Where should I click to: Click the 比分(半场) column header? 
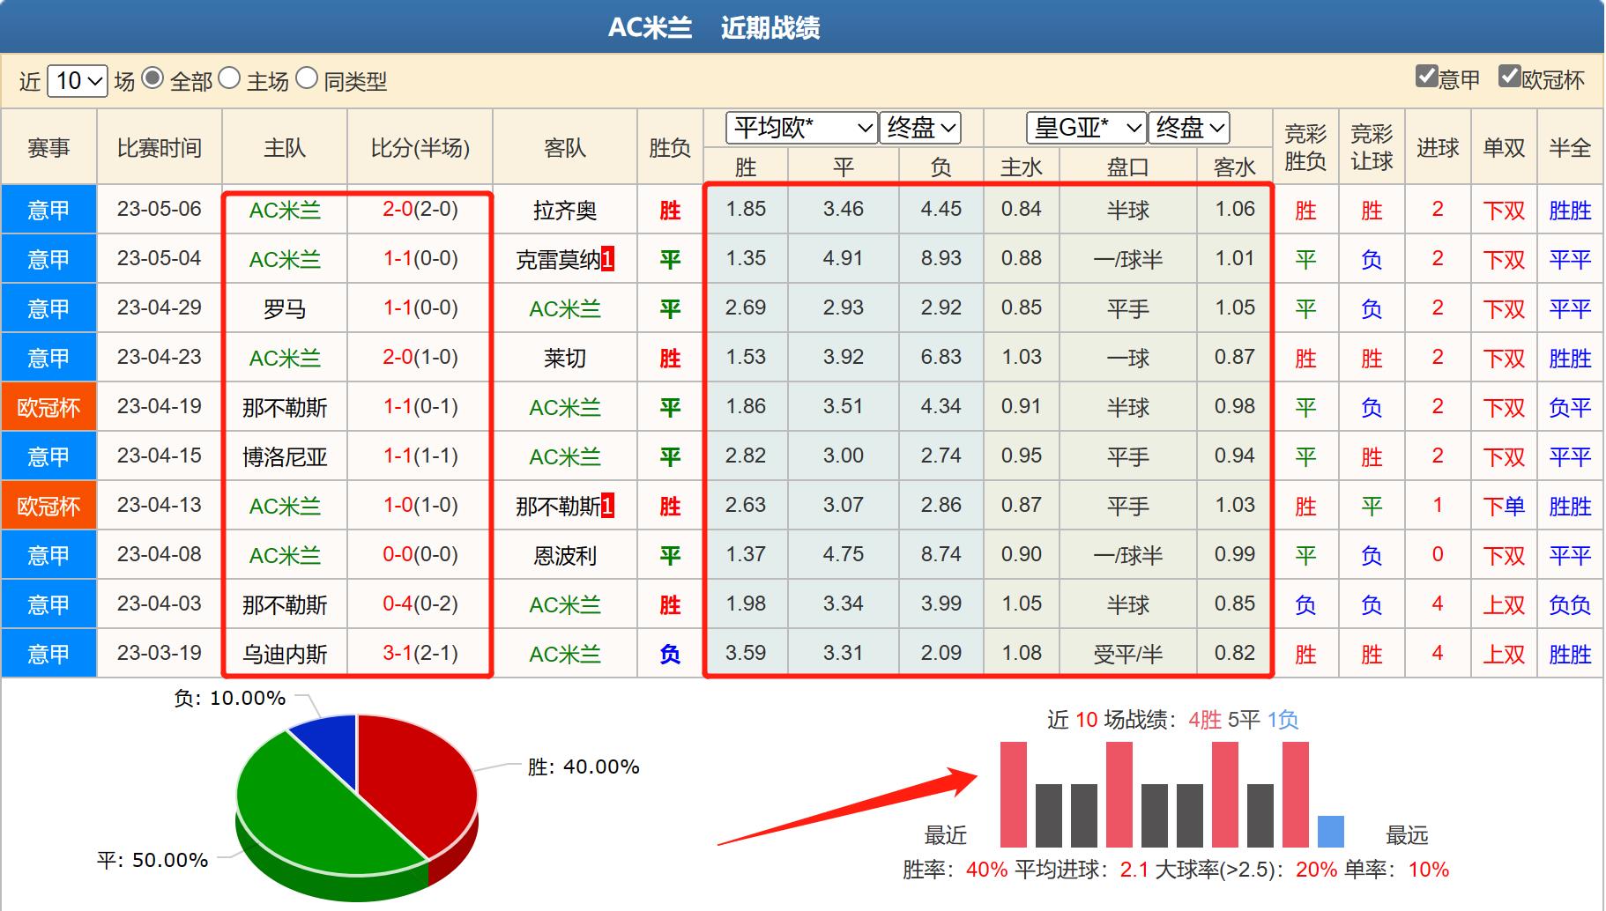click(x=420, y=147)
